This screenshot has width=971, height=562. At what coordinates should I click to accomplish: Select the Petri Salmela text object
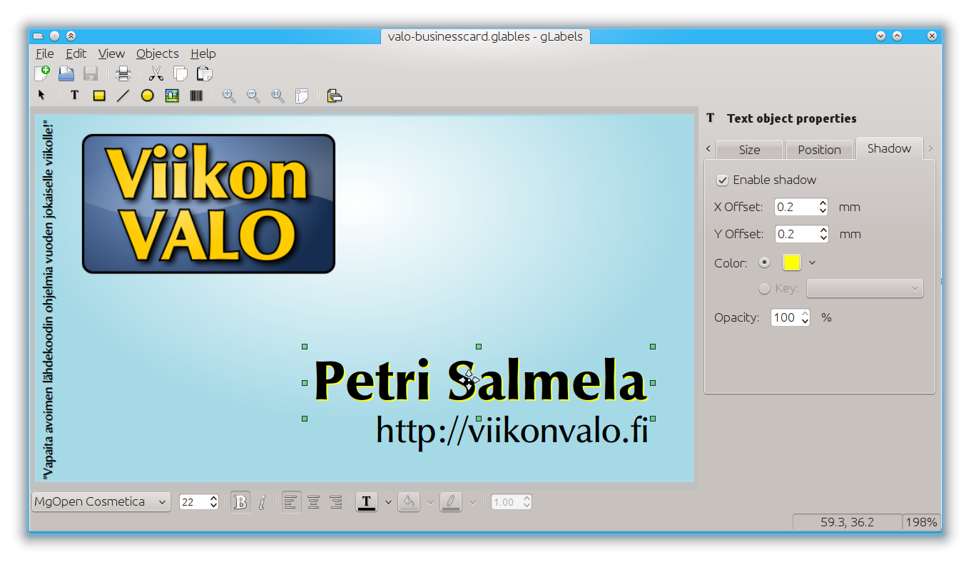click(479, 382)
